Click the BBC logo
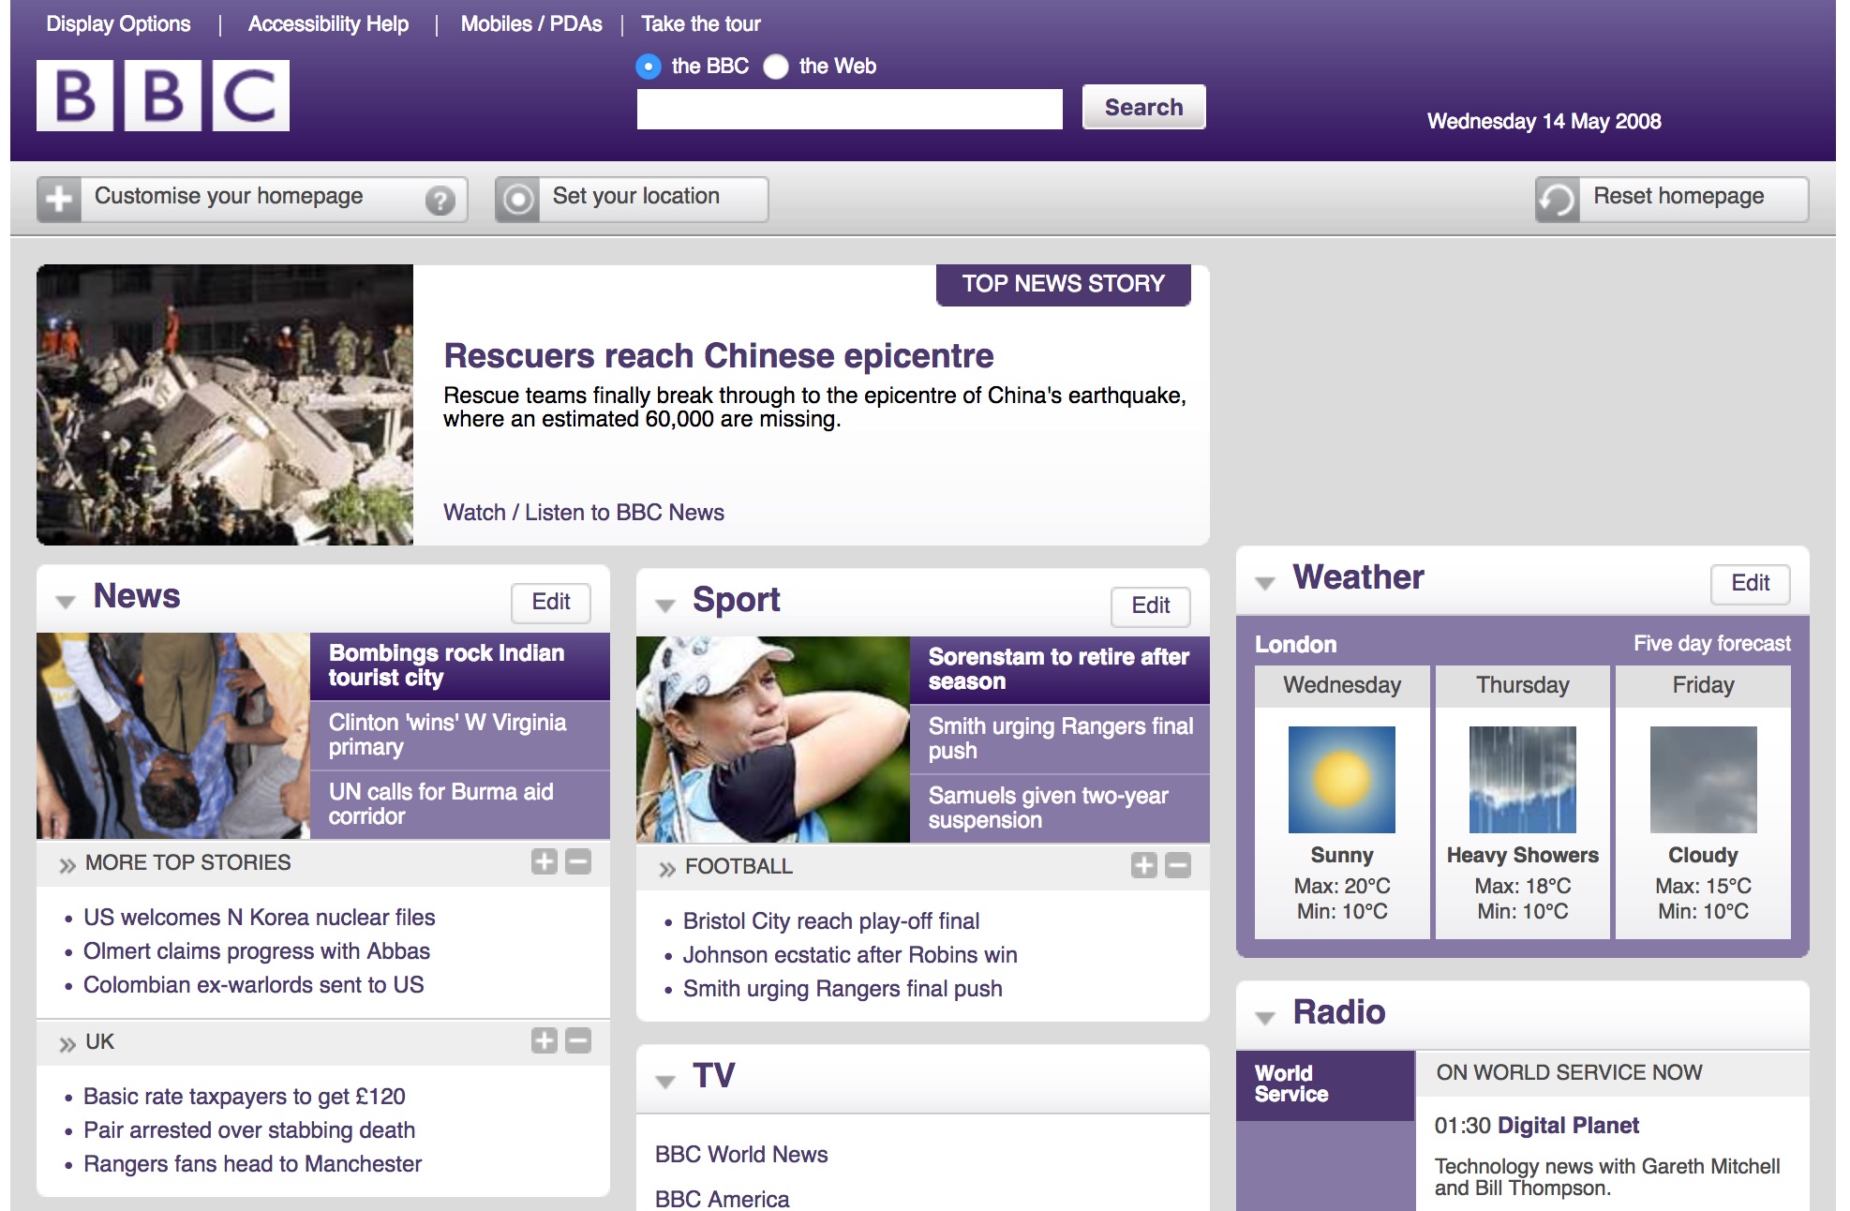 tap(163, 96)
